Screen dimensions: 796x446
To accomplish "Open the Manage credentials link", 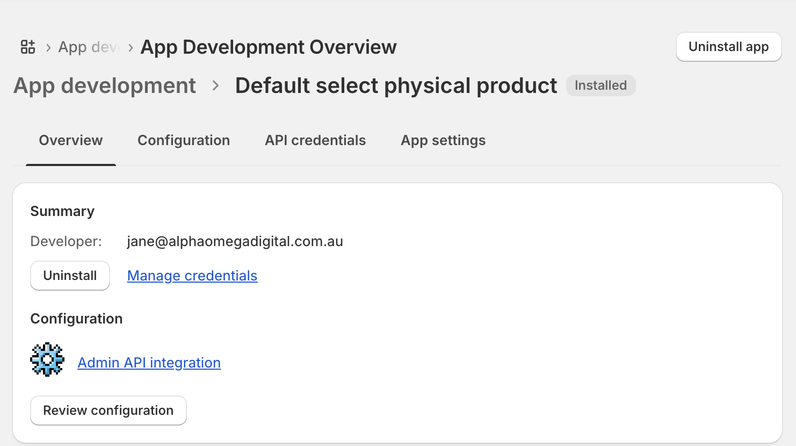I will [192, 275].
